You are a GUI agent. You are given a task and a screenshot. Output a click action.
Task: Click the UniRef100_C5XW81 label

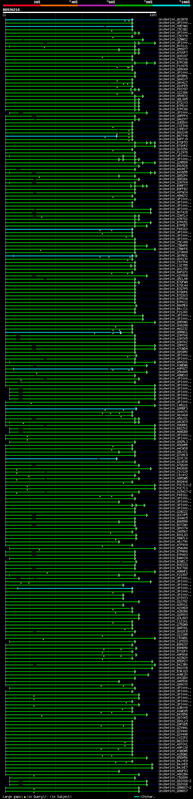pos(173,638)
